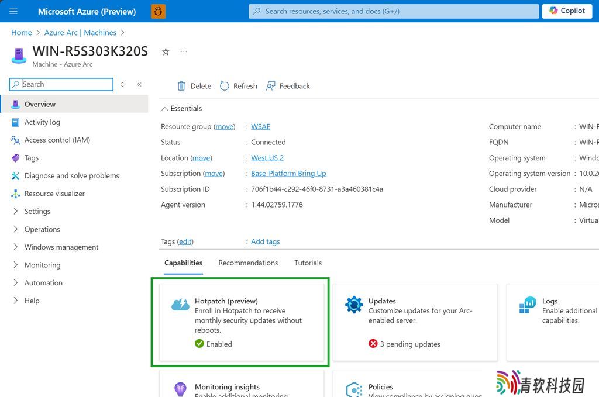The image size is (599, 397).
Task: Collapse the sidebar with double-chevron icon
Action: [x=139, y=84]
